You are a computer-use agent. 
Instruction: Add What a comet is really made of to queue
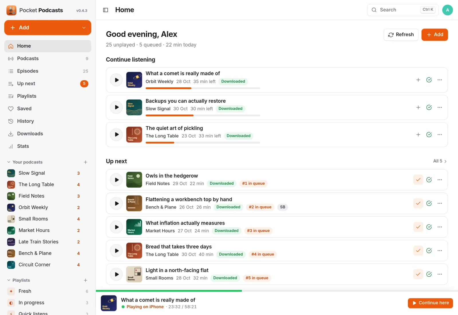(418, 80)
